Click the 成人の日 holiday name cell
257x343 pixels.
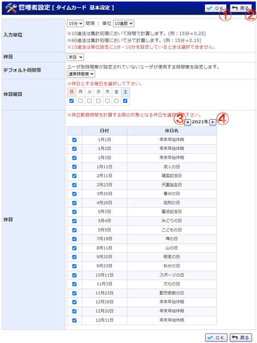coord(172,167)
